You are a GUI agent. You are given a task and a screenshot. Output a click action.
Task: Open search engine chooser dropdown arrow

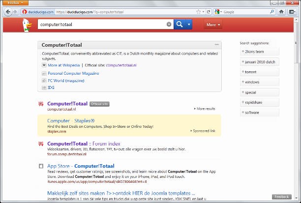221,12
